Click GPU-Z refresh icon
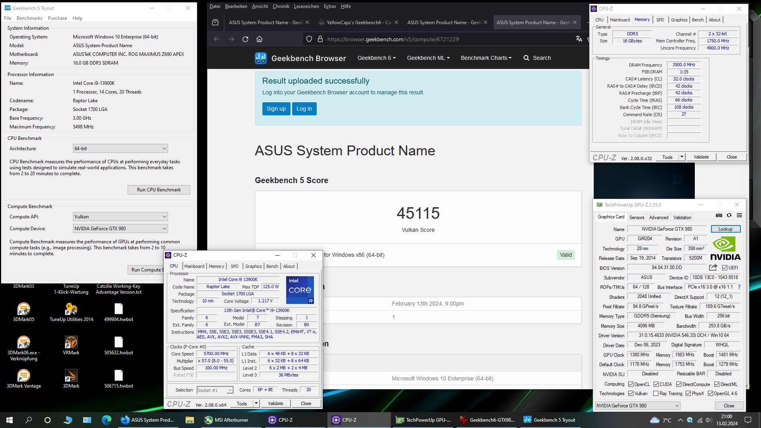Image resolution: width=761 pixels, height=428 pixels. [729, 215]
